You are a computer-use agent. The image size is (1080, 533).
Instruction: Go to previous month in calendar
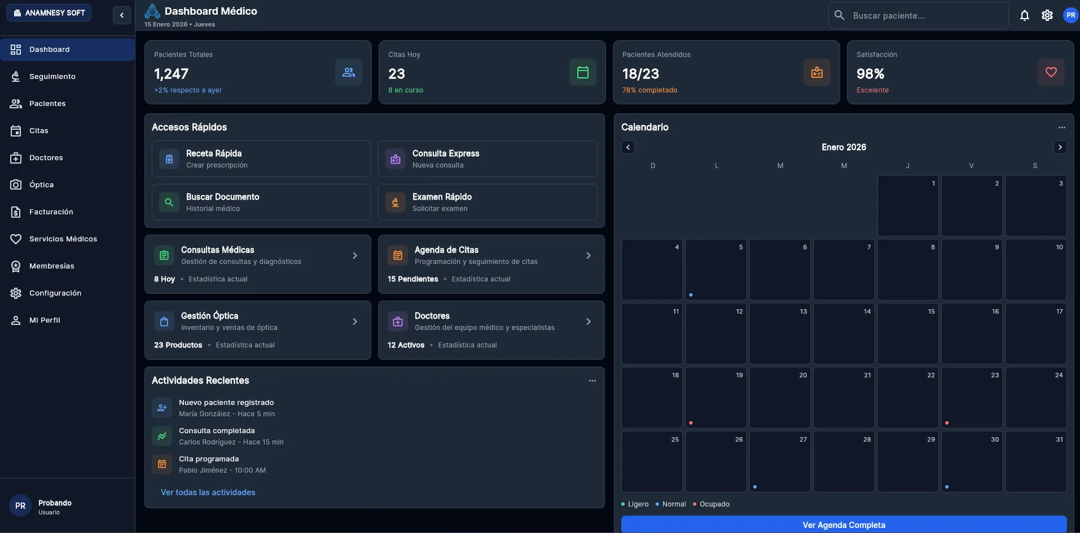click(628, 147)
